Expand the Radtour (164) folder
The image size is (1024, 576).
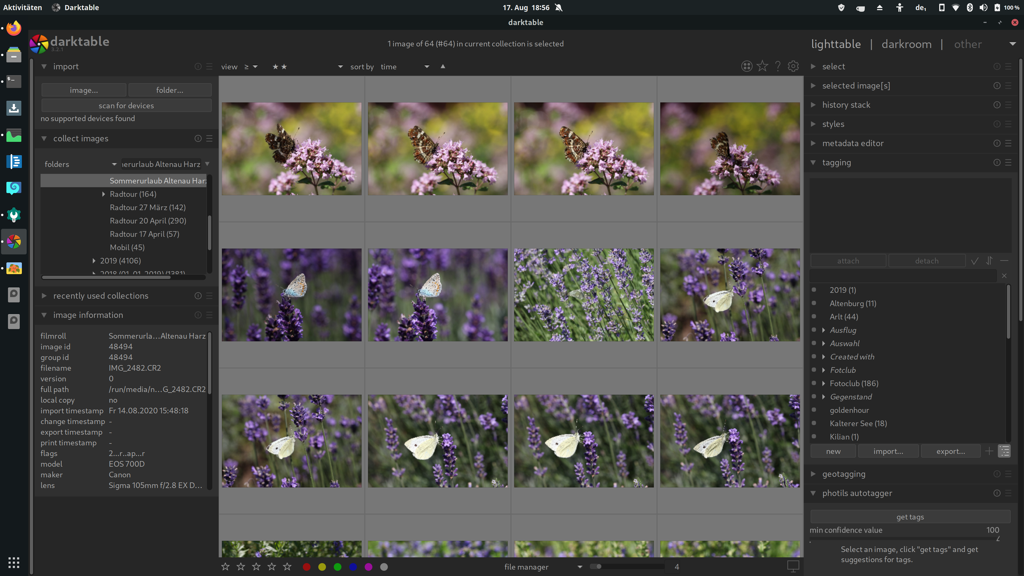103,194
